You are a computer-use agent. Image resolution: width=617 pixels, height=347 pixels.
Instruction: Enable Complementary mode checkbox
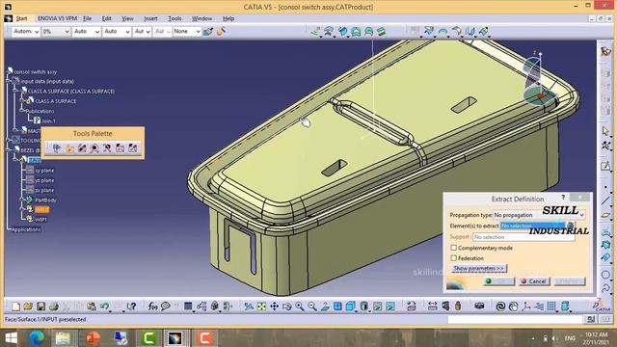(x=454, y=248)
